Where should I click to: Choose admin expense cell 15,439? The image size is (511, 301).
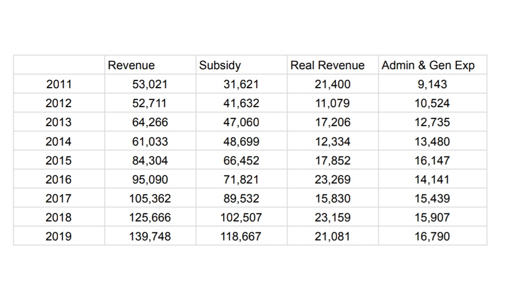432,198
